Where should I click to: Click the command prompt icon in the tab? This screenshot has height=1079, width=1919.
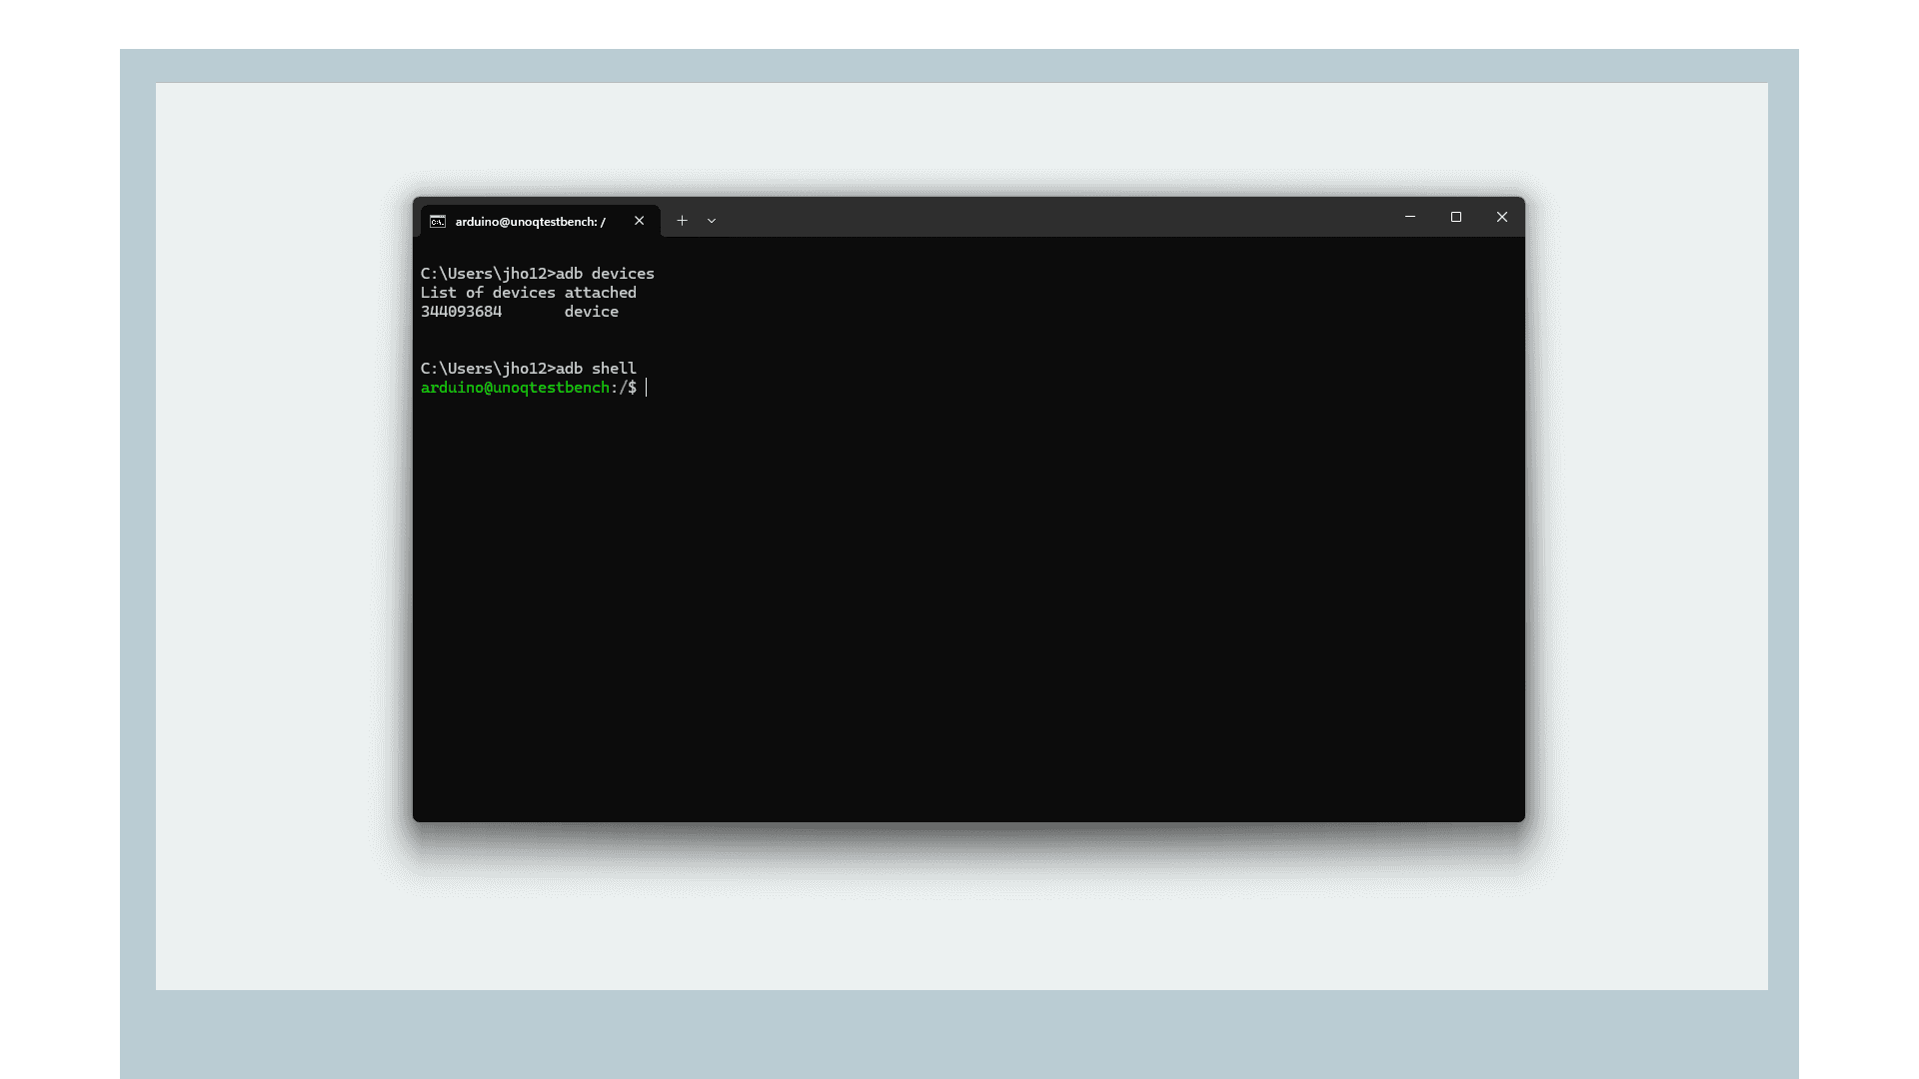coord(438,221)
